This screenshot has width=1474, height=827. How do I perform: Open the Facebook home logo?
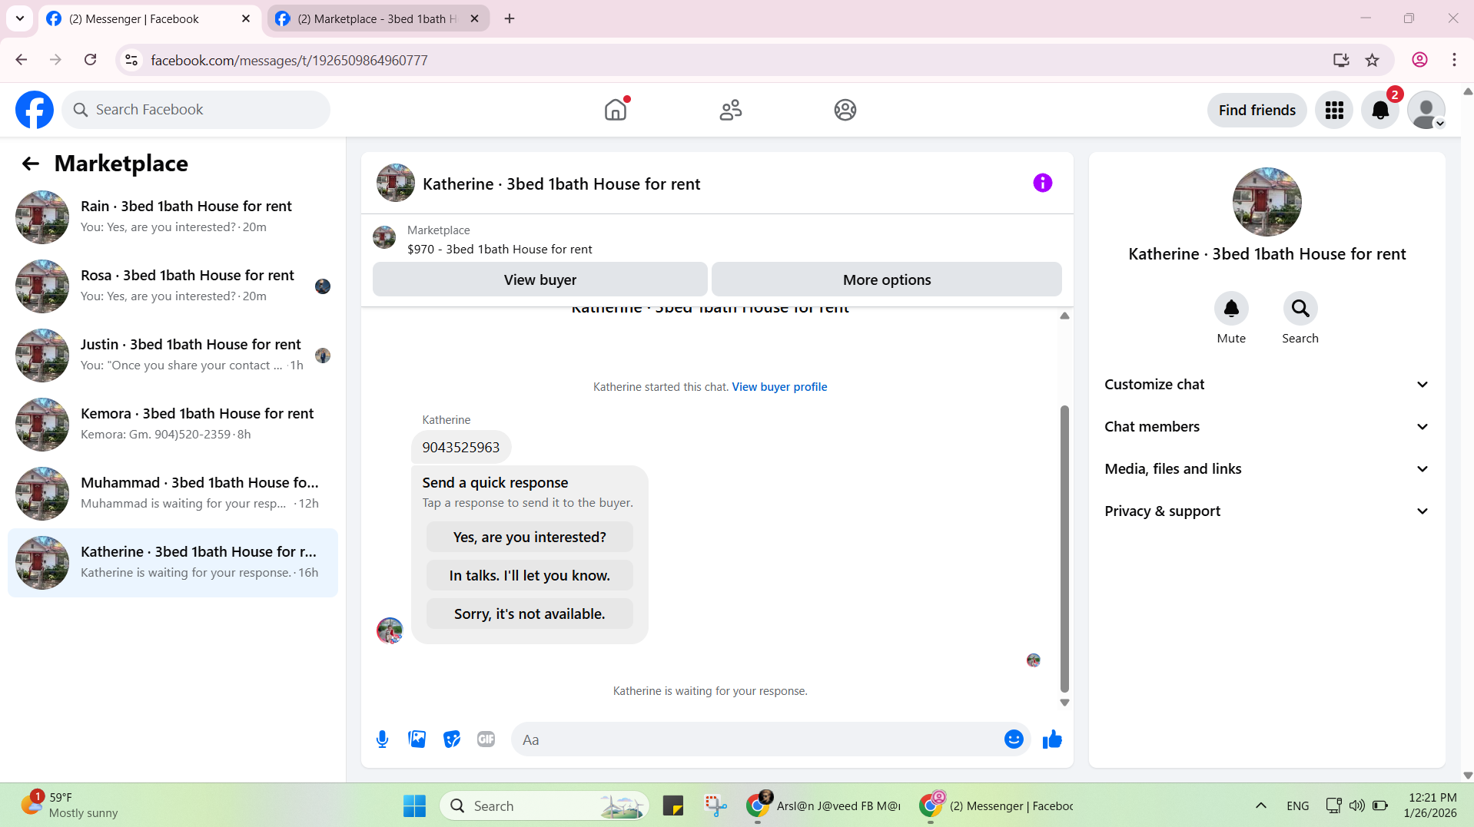tap(35, 110)
